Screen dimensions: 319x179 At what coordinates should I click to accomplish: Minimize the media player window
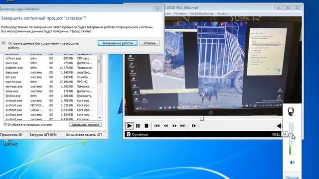pyautogui.click(x=279, y=8)
